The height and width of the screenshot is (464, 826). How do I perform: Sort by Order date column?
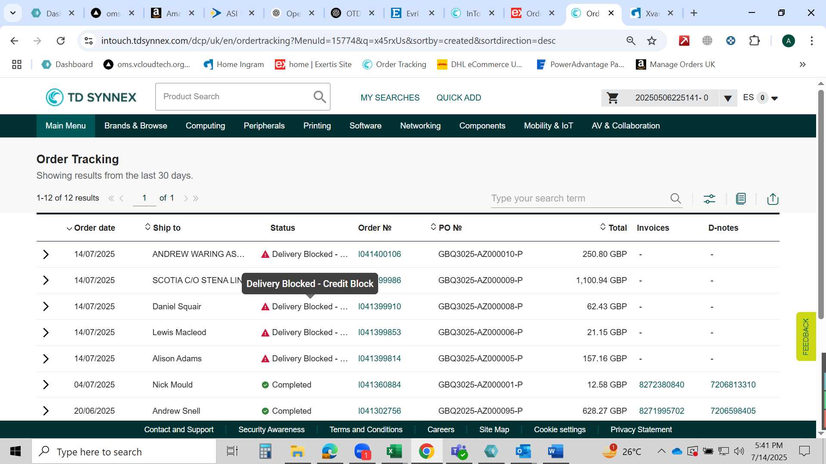[x=91, y=228]
